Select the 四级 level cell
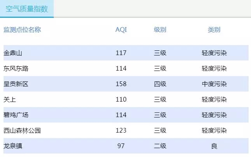The height and width of the screenshot is (157, 251). pos(160,84)
